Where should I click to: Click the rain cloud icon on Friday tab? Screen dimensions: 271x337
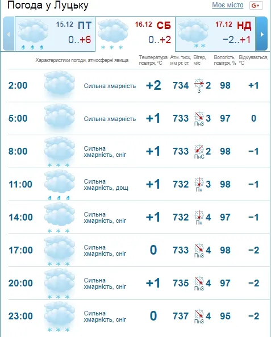(32, 35)
